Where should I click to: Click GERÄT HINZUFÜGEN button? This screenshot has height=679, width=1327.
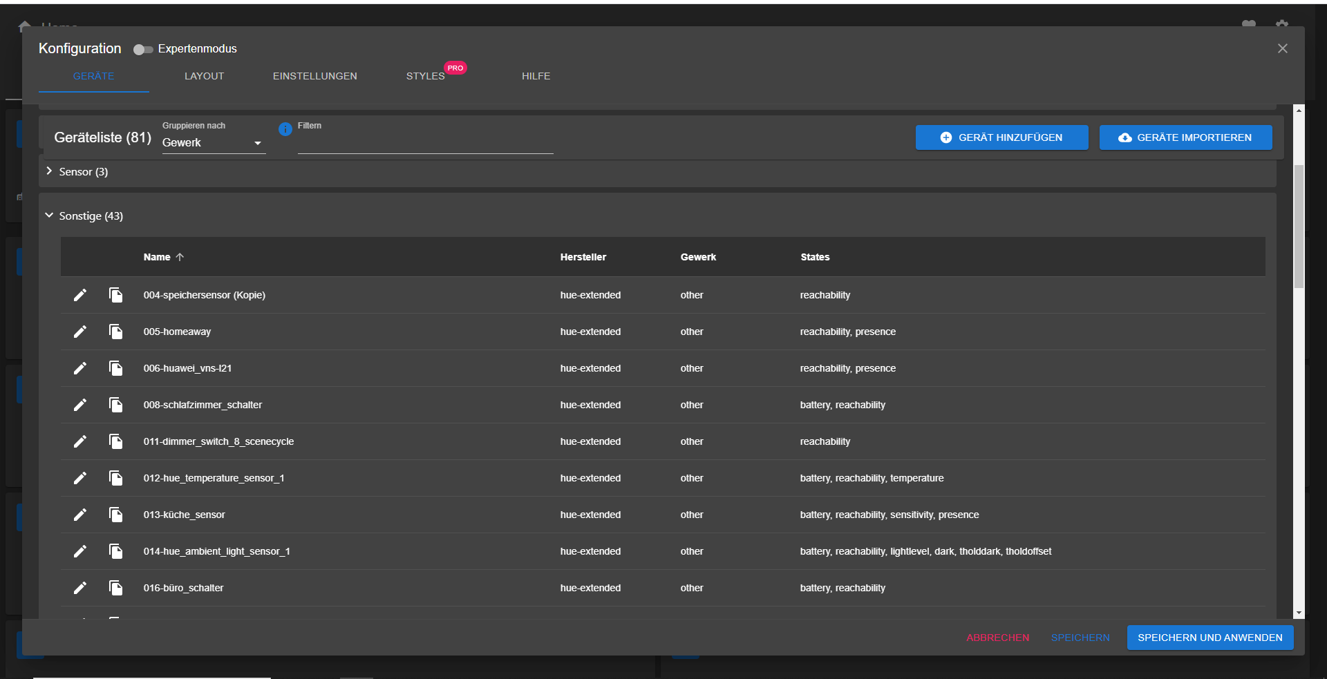(x=1001, y=137)
